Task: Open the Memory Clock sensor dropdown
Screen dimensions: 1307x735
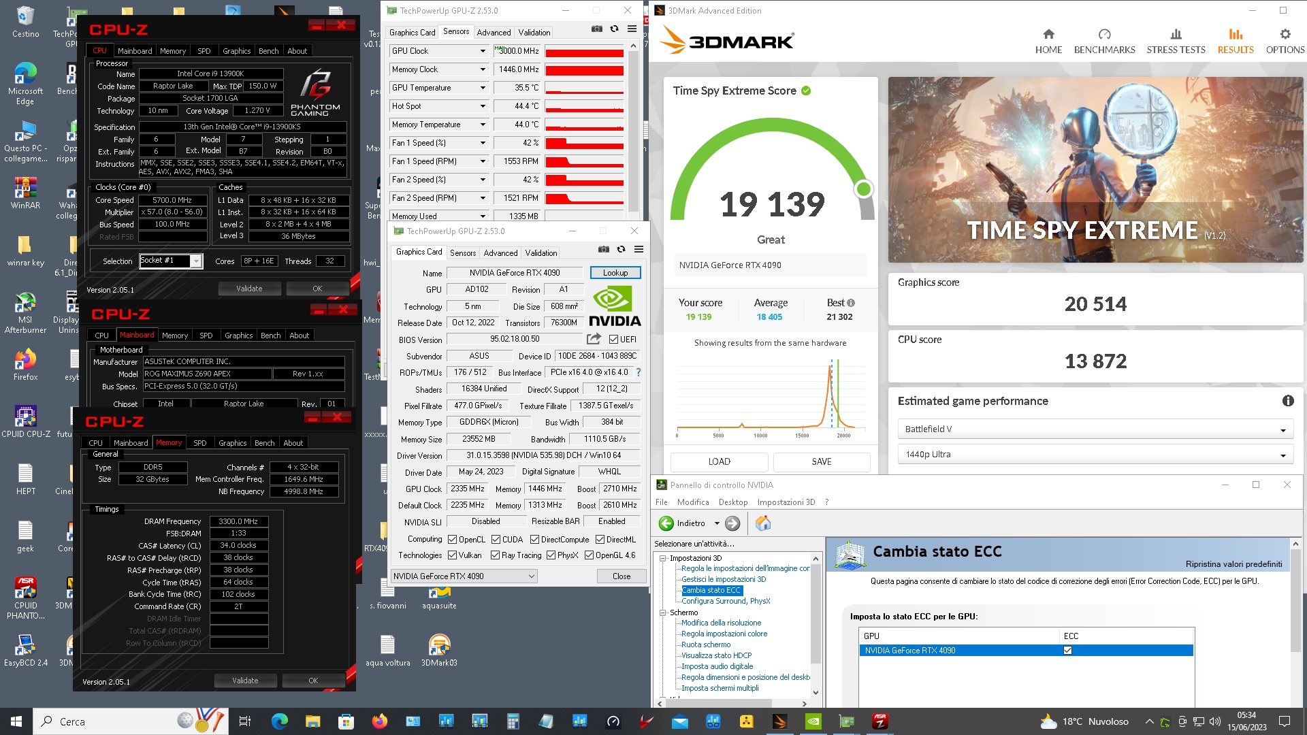Action: pyautogui.click(x=483, y=69)
